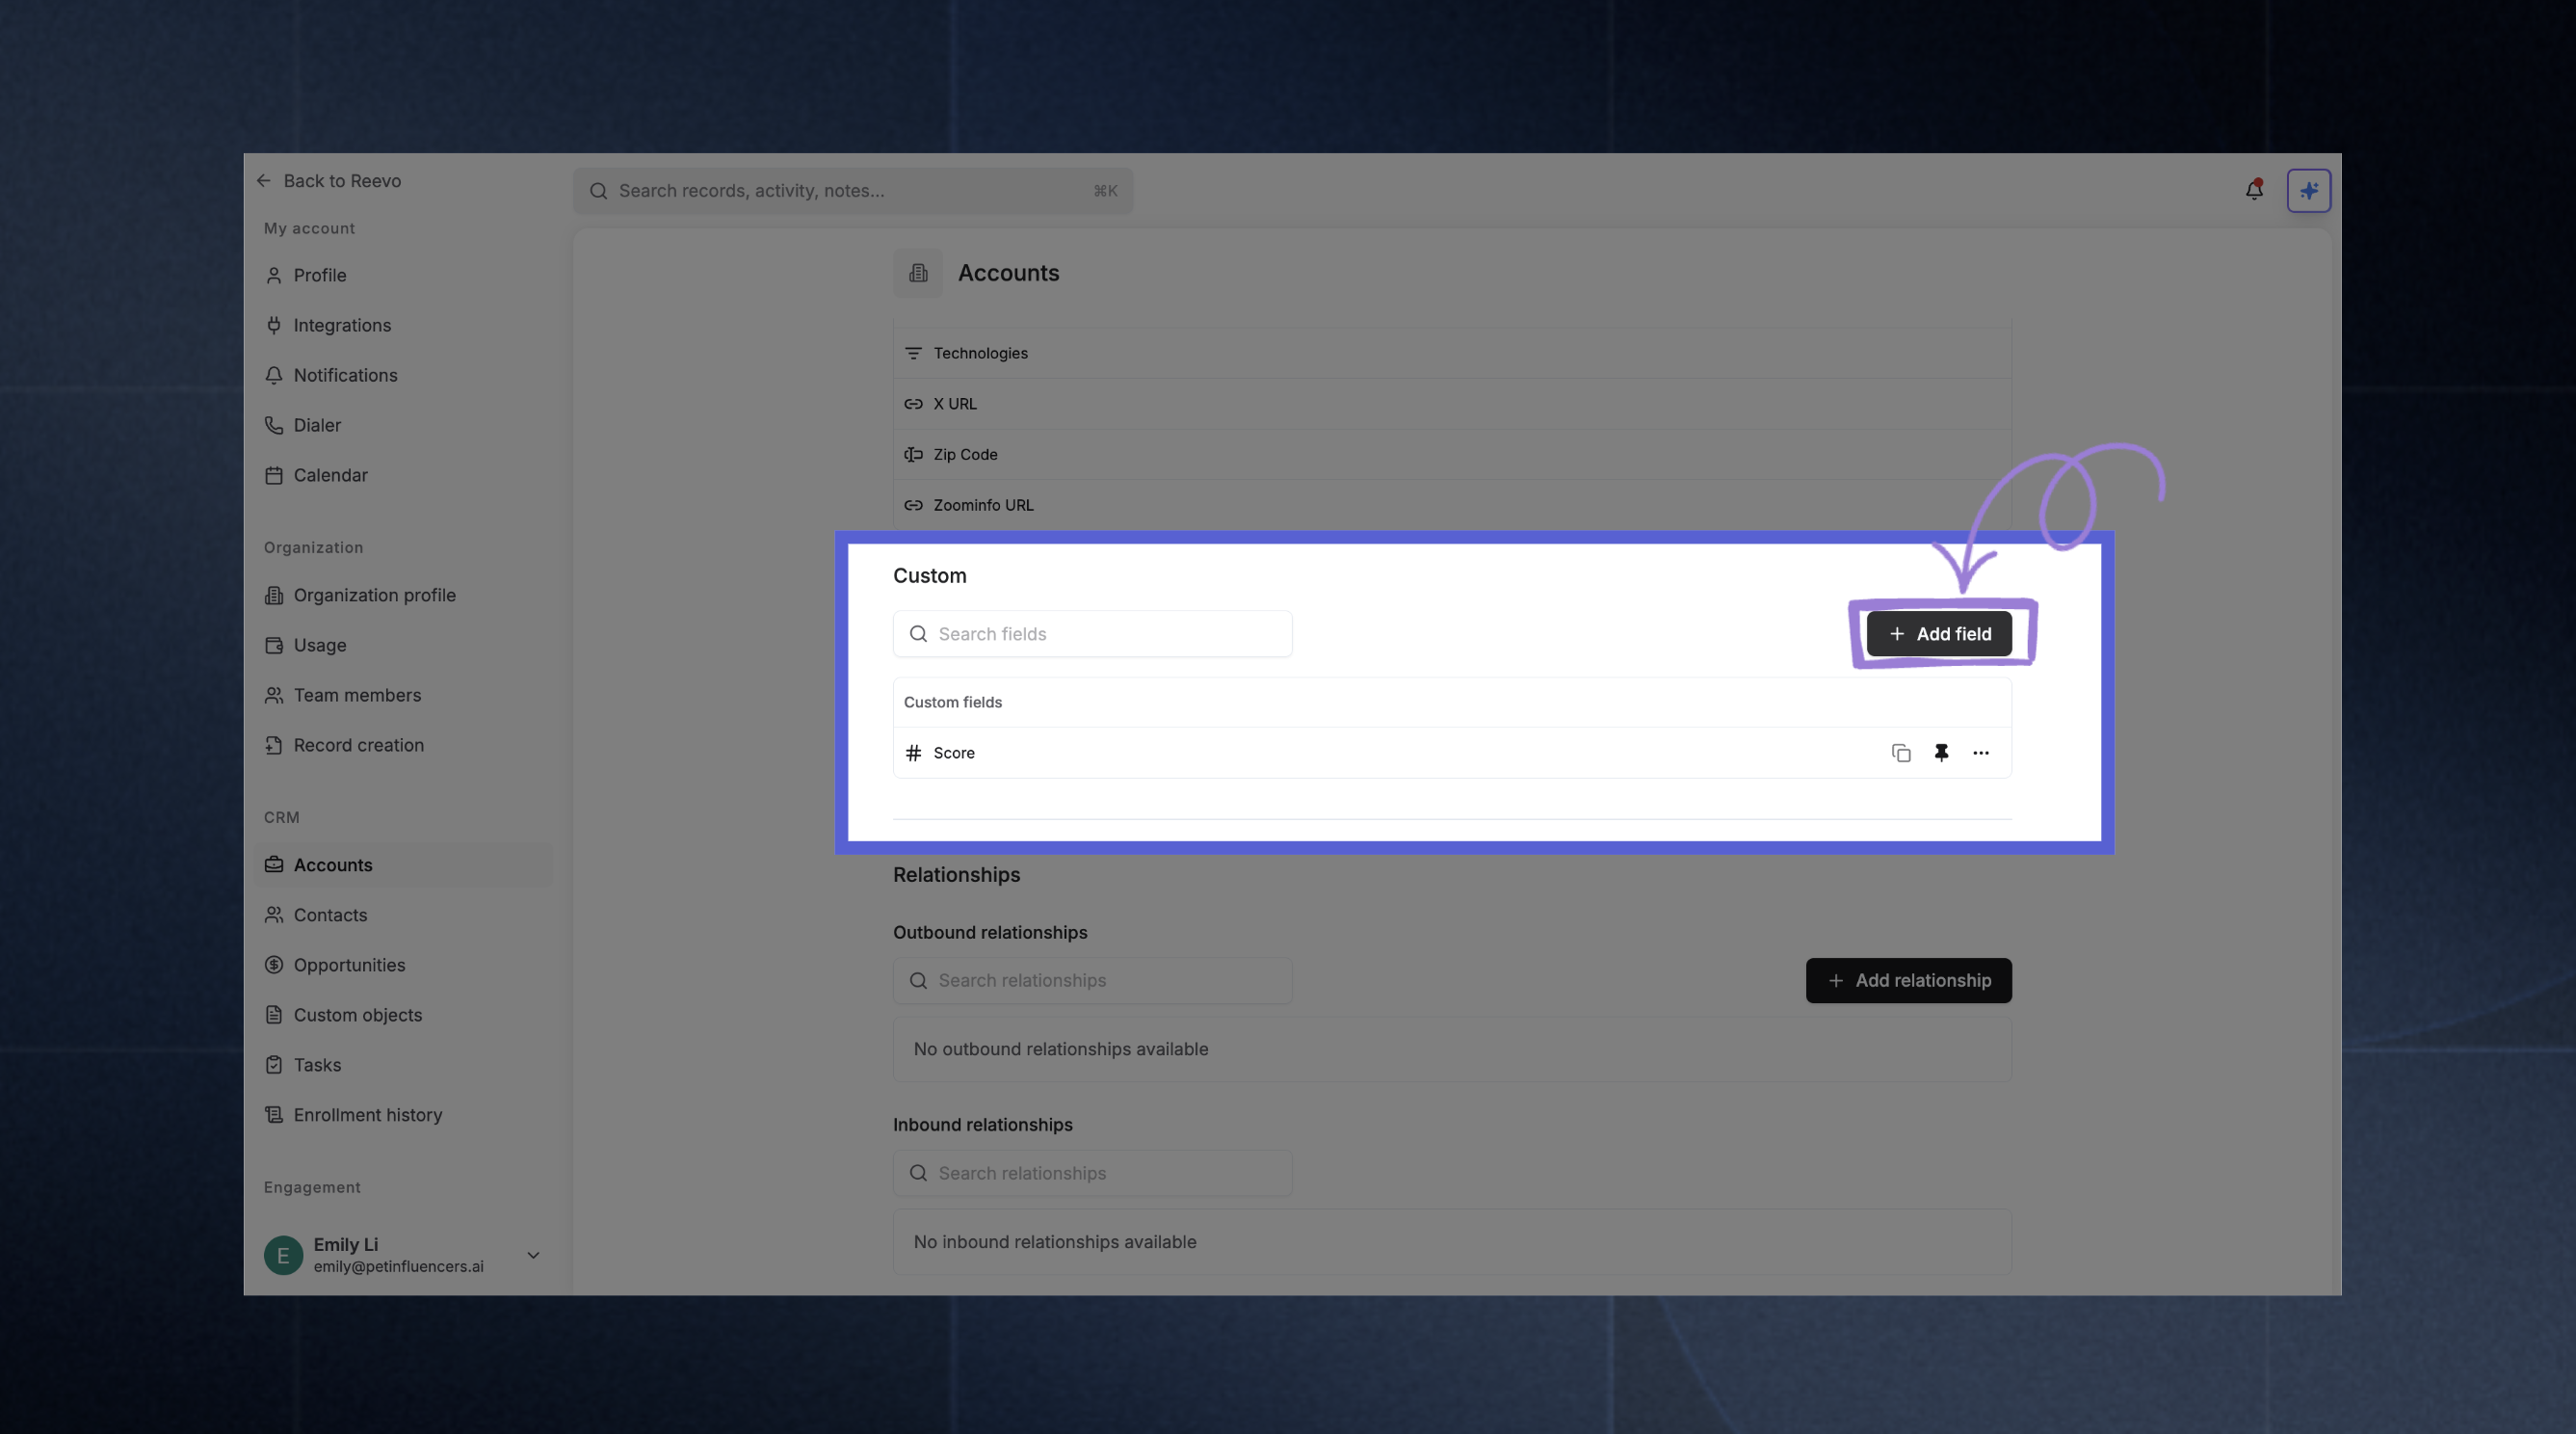Open the Opportunities sidebar item
The height and width of the screenshot is (1434, 2576).
click(x=349, y=964)
